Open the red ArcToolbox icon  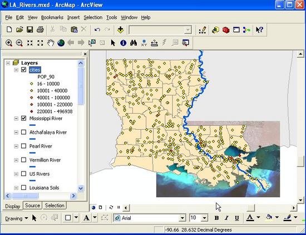click(x=226, y=30)
